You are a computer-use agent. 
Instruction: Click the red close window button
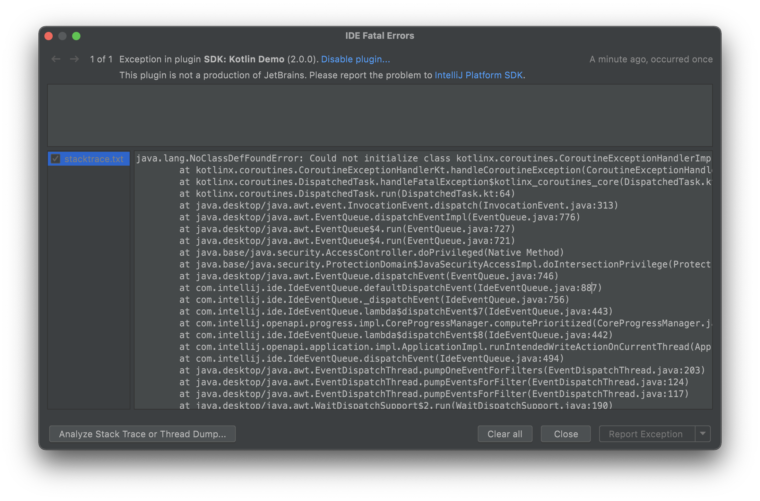point(49,36)
